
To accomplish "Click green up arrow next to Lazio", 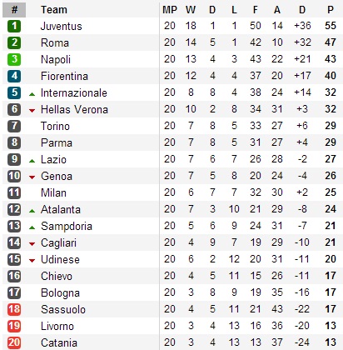I will click(x=32, y=161).
